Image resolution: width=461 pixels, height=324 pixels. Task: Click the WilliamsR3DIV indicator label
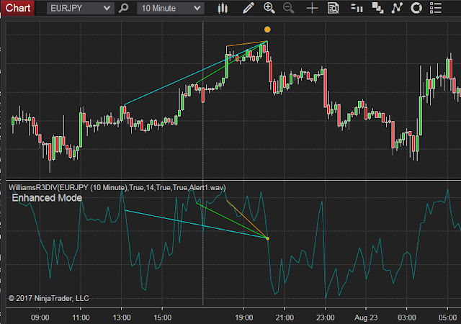[117, 188]
